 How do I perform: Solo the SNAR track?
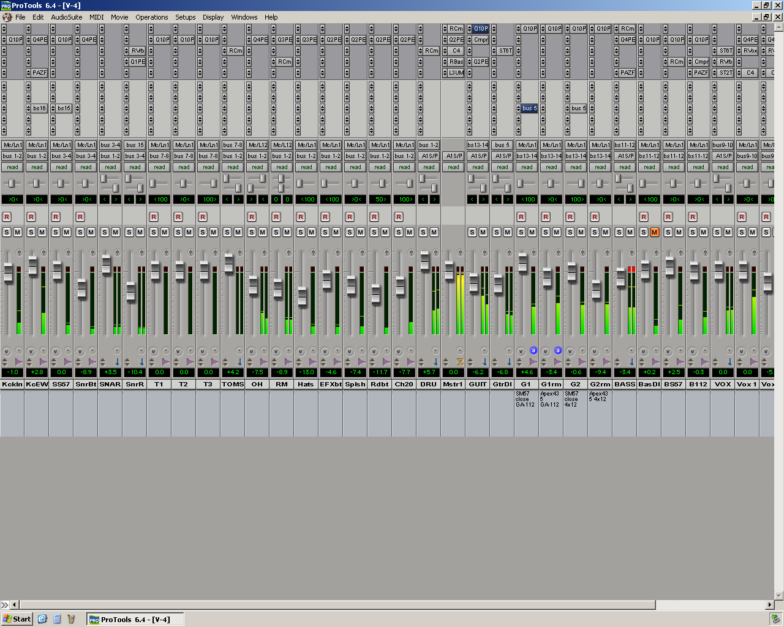click(105, 232)
